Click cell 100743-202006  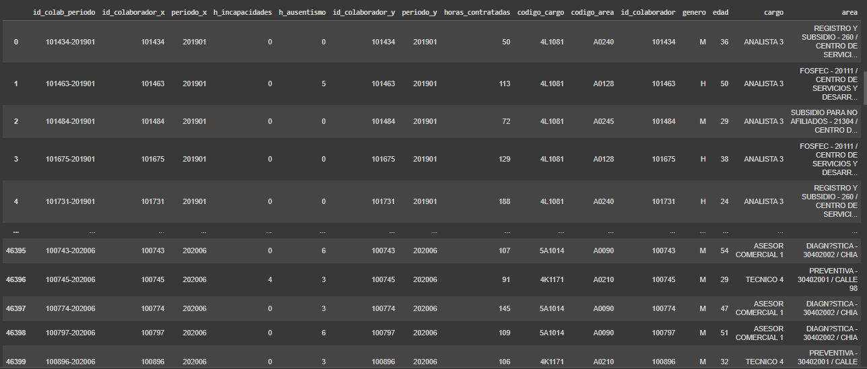click(x=71, y=250)
